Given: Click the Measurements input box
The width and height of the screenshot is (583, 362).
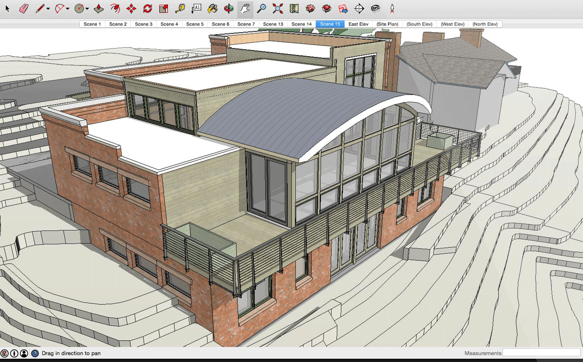Looking at the screenshot, I should point(542,353).
